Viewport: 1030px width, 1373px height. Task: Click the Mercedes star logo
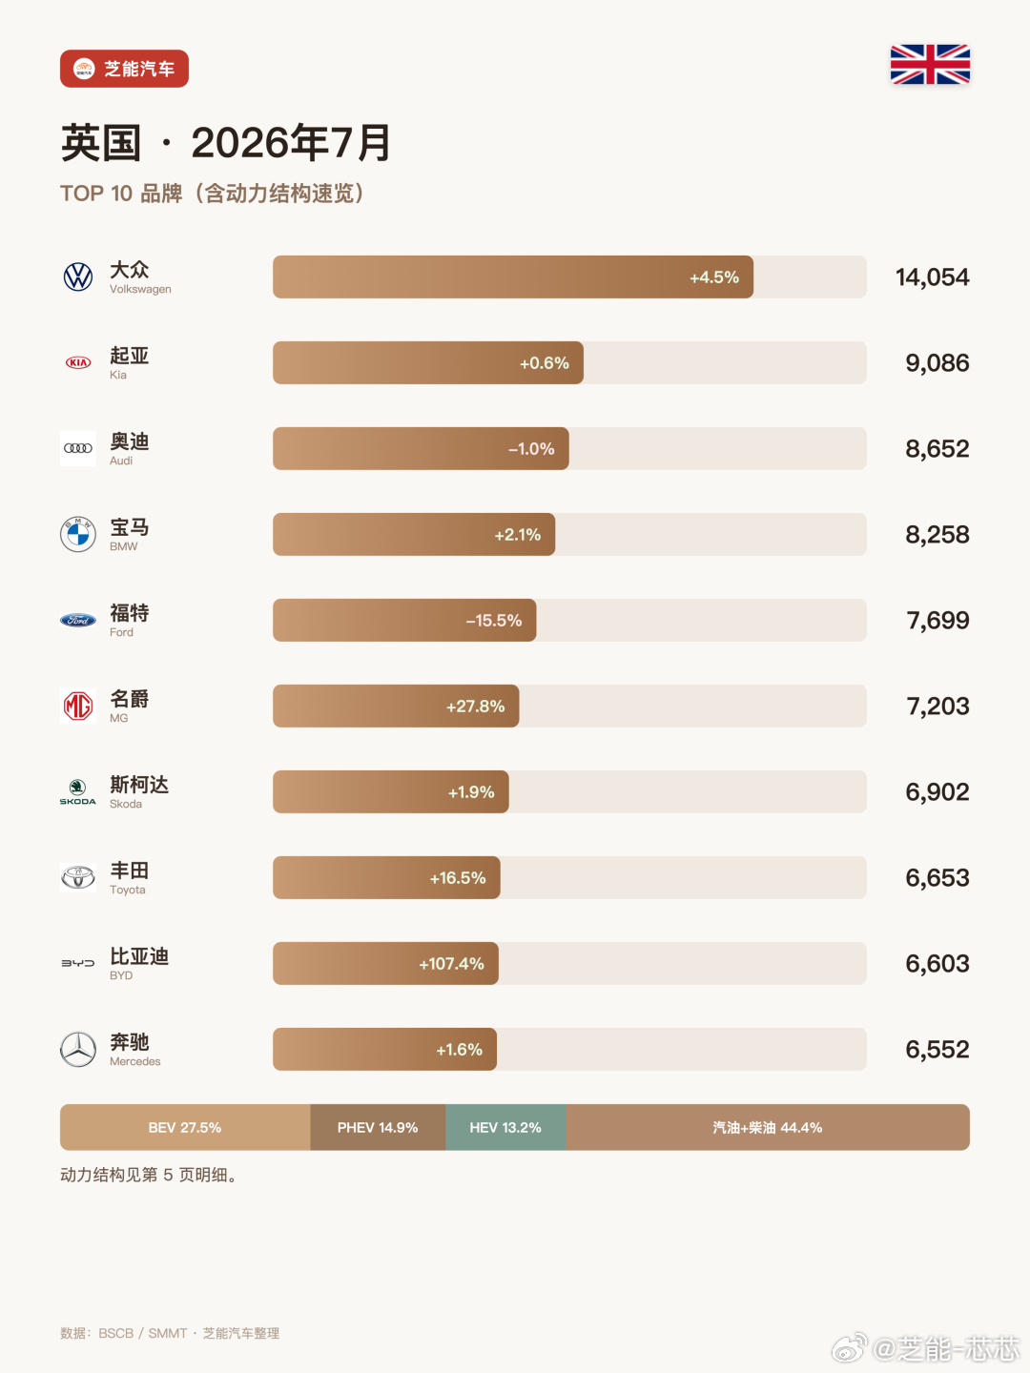[78, 1049]
